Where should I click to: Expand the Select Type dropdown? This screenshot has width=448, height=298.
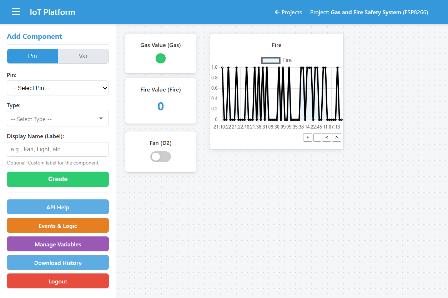tap(58, 119)
